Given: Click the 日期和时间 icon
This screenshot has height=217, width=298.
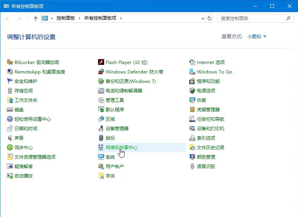Looking at the screenshot, I should point(10,128).
